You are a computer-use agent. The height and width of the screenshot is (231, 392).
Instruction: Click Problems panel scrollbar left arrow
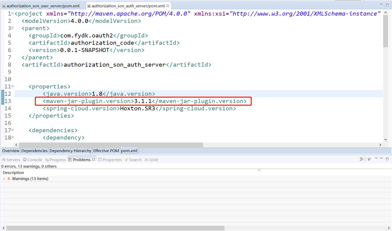coord(4,228)
